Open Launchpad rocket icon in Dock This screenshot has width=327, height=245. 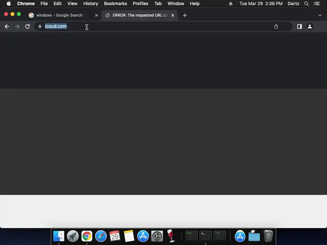point(73,236)
